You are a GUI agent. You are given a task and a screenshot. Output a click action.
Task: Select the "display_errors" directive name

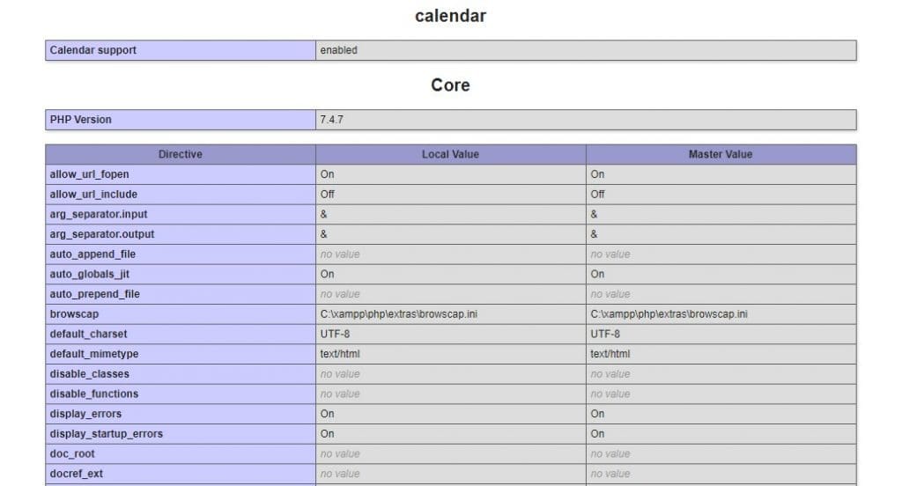pyautogui.click(x=85, y=414)
